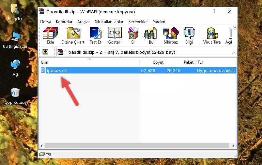262x165 pixels.
Task: Open the Belgeler desktop icon
Action: pyautogui.click(x=15, y=12)
